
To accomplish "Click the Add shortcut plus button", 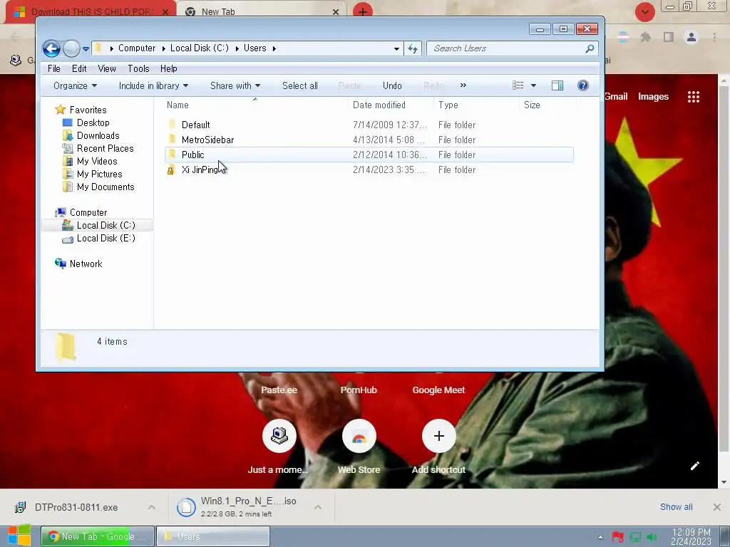I will pyautogui.click(x=438, y=436).
